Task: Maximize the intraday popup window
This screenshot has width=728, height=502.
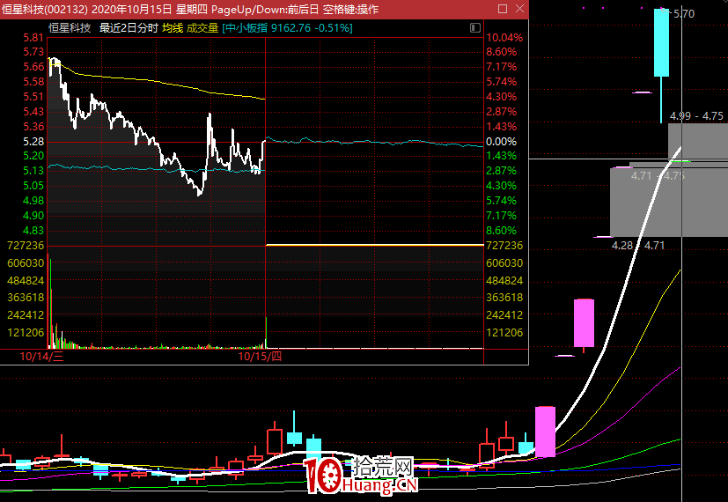Action: tap(503, 9)
